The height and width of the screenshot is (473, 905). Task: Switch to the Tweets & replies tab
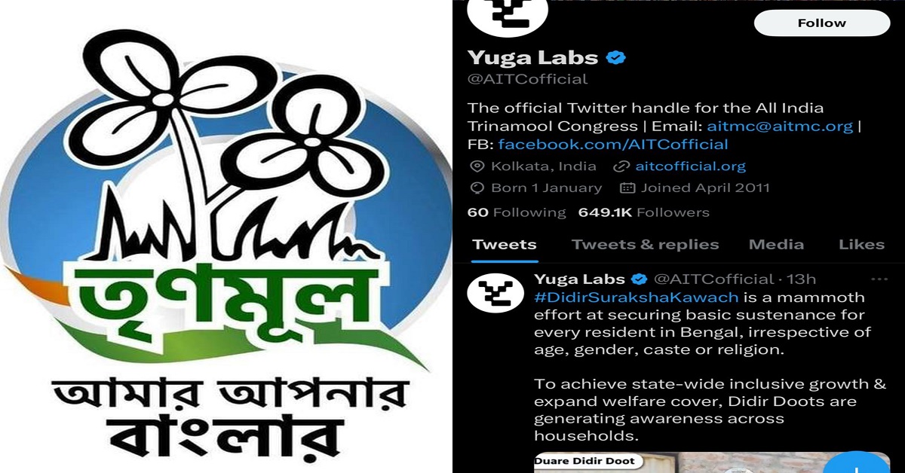tap(645, 245)
